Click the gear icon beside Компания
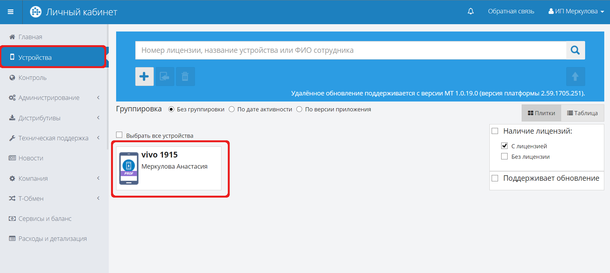The image size is (610, 273). click(12, 178)
